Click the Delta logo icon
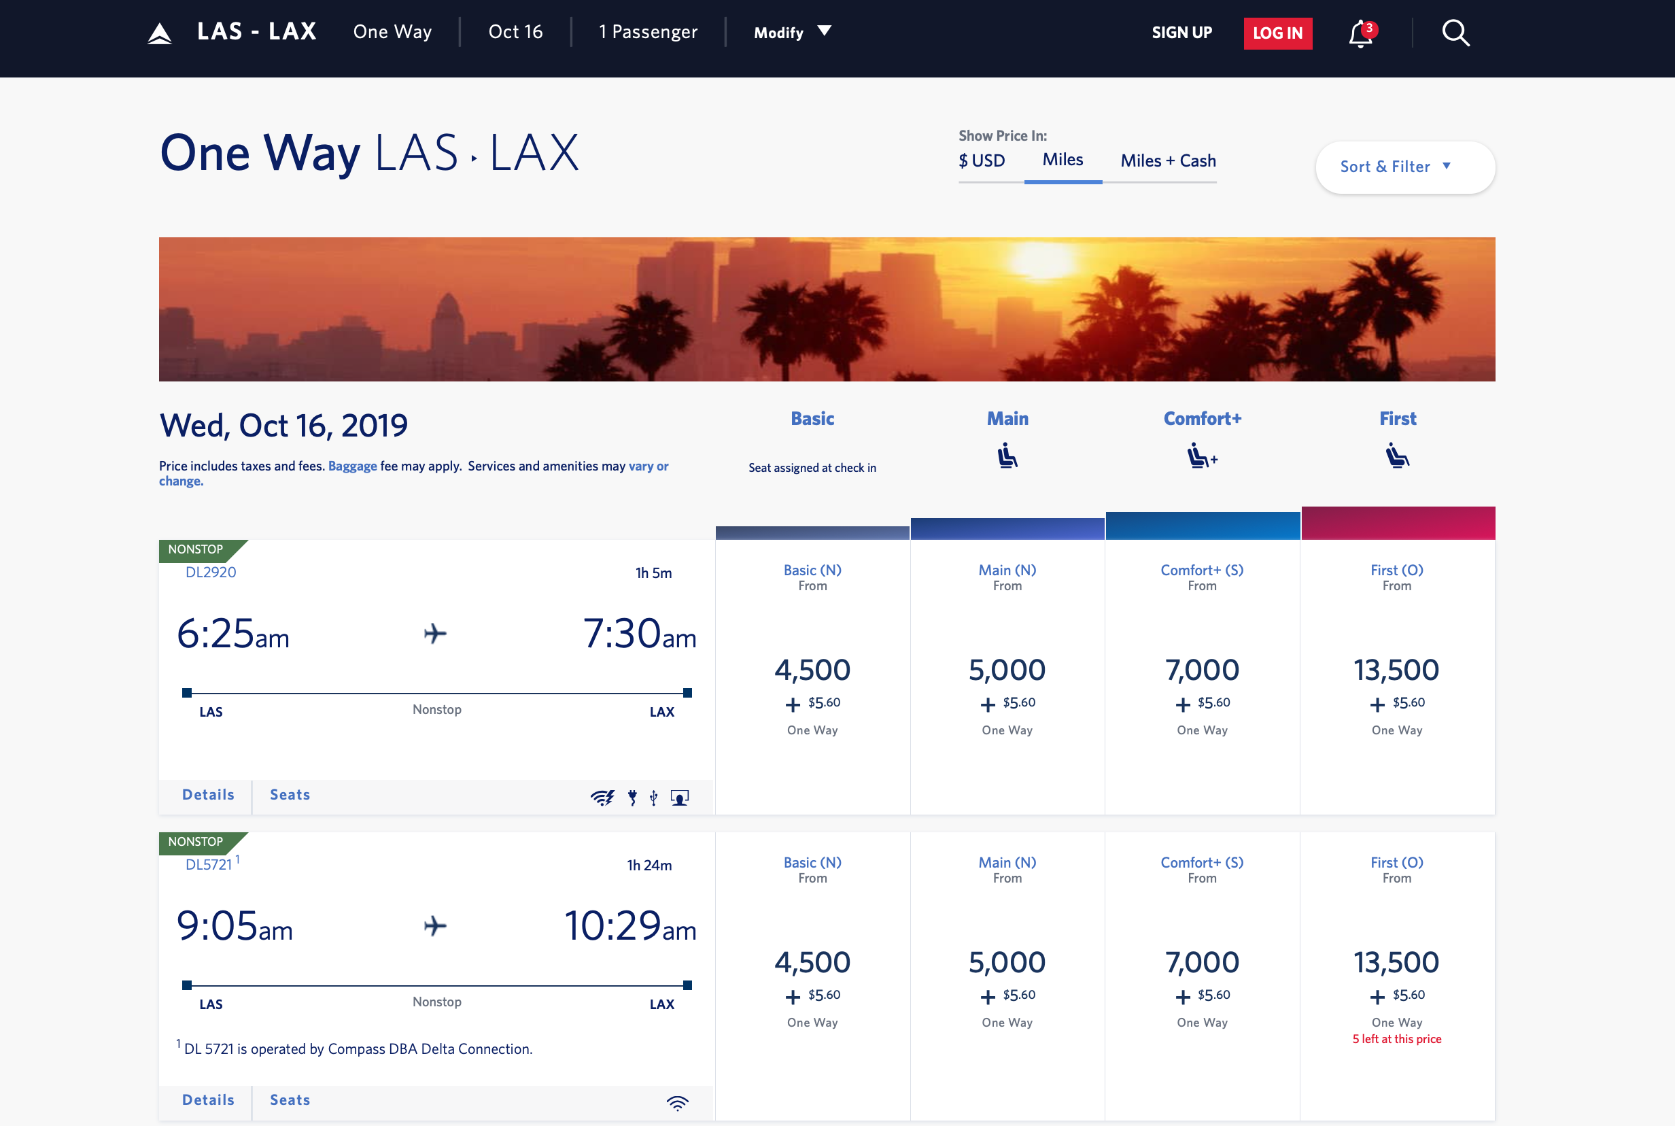This screenshot has height=1126, width=1675. 159,33
